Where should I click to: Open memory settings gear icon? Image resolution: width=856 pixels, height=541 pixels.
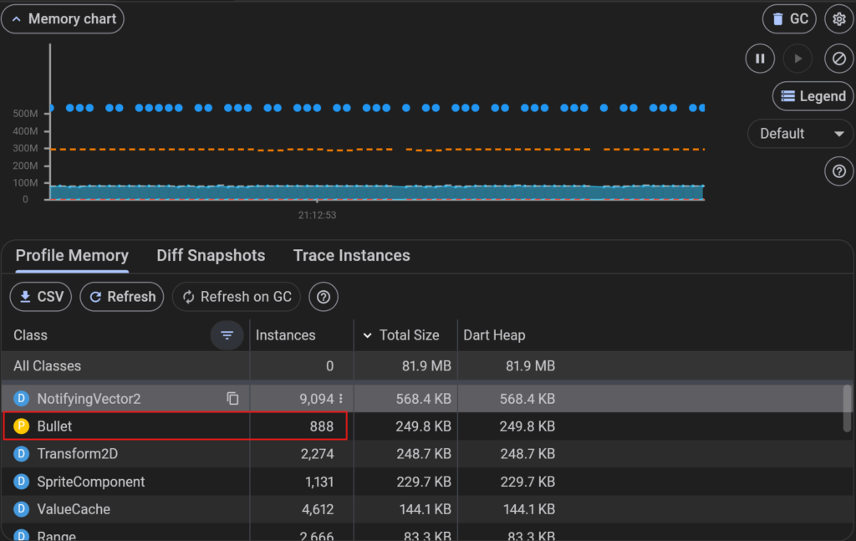[x=839, y=18]
